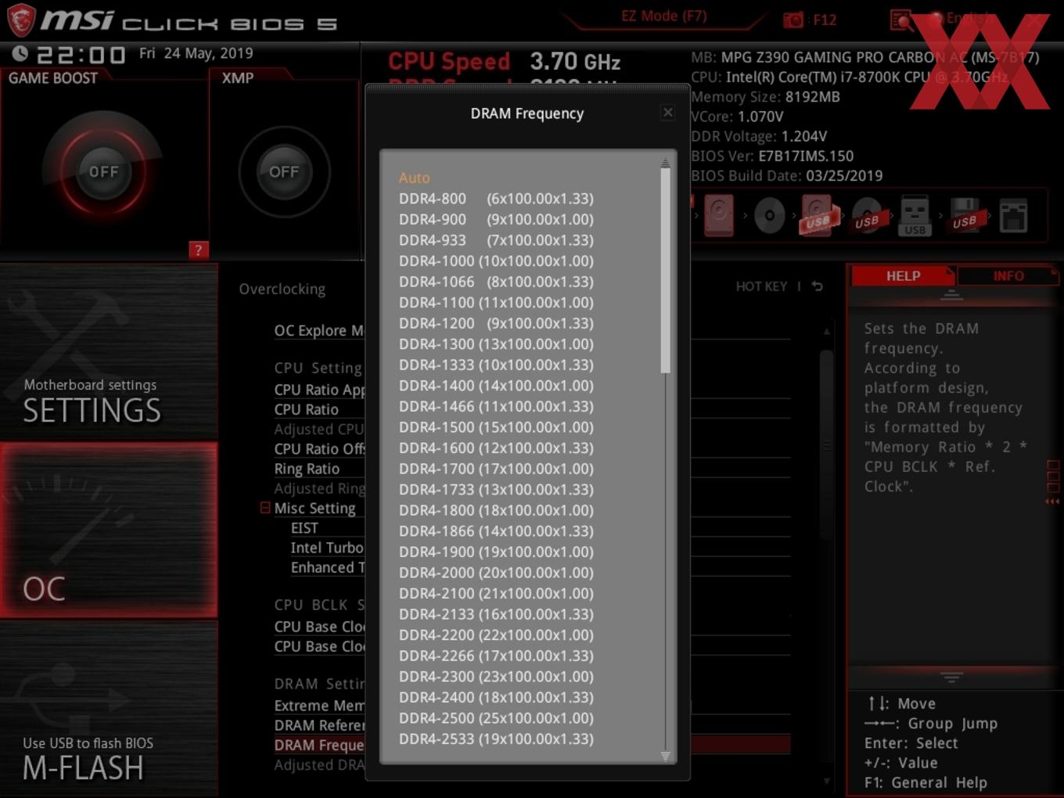Click the HOT KEY label
Image resolution: width=1064 pixels, height=798 pixels.
[x=761, y=286]
